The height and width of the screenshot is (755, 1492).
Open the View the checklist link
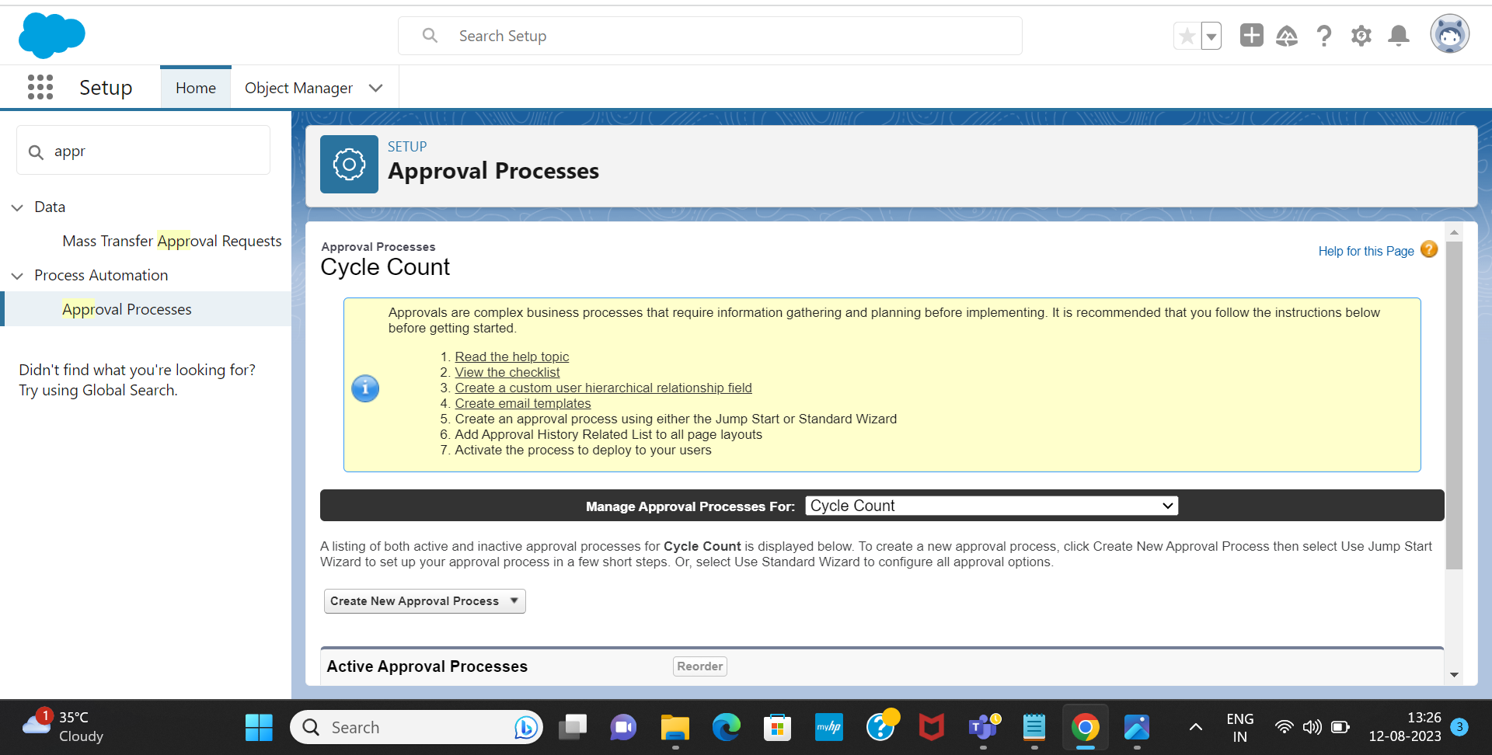click(507, 372)
